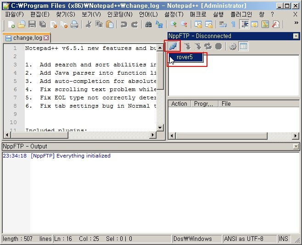The width and height of the screenshot is (302, 245).
Task: Click editor vertical scrollbar up arrow
Action: pyautogui.click(x=160, y=48)
